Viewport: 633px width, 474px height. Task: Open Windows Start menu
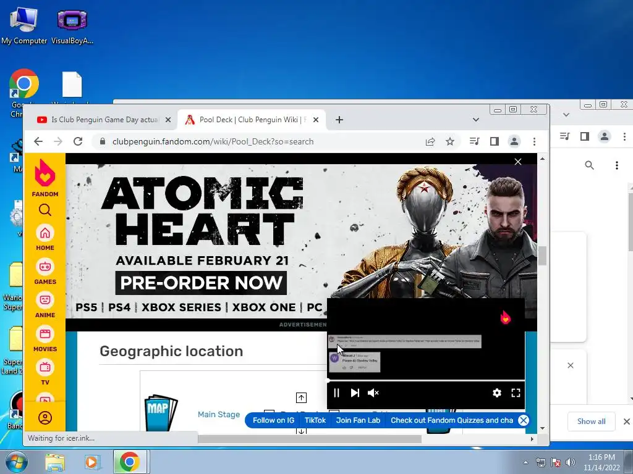pyautogui.click(x=15, y=462)
